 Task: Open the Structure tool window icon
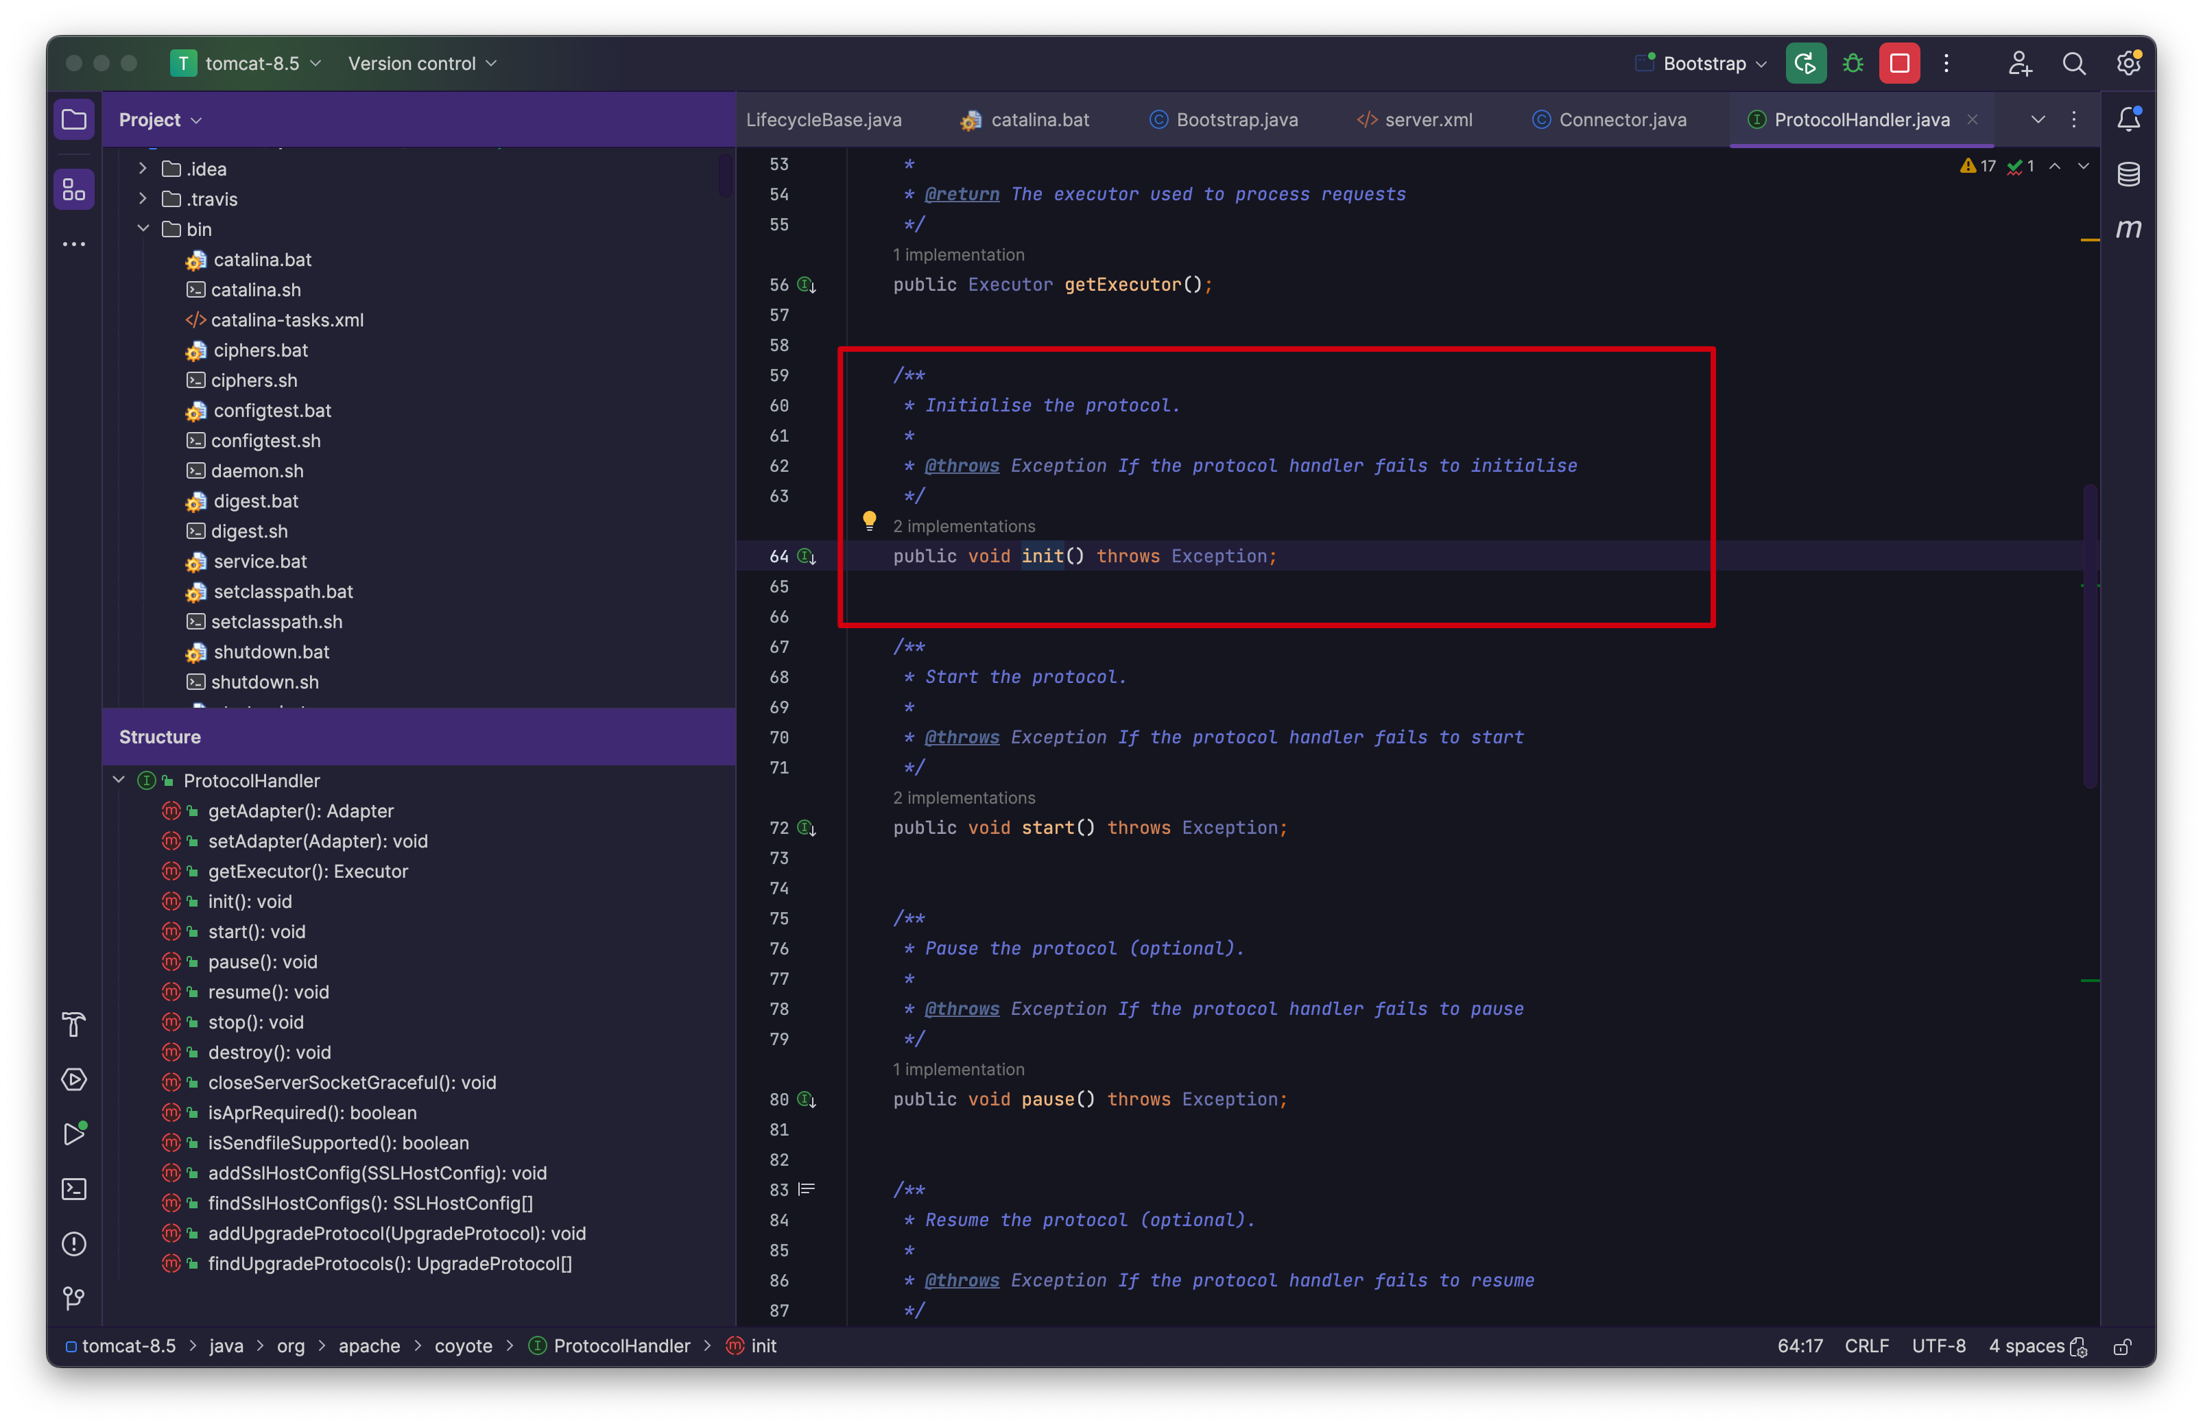tap(74, 190)
